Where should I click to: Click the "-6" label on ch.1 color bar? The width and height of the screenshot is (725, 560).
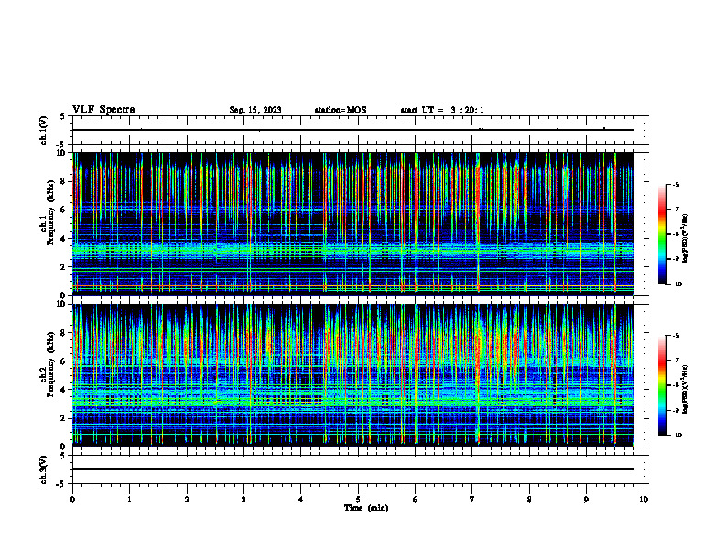(x=676, y=184)
